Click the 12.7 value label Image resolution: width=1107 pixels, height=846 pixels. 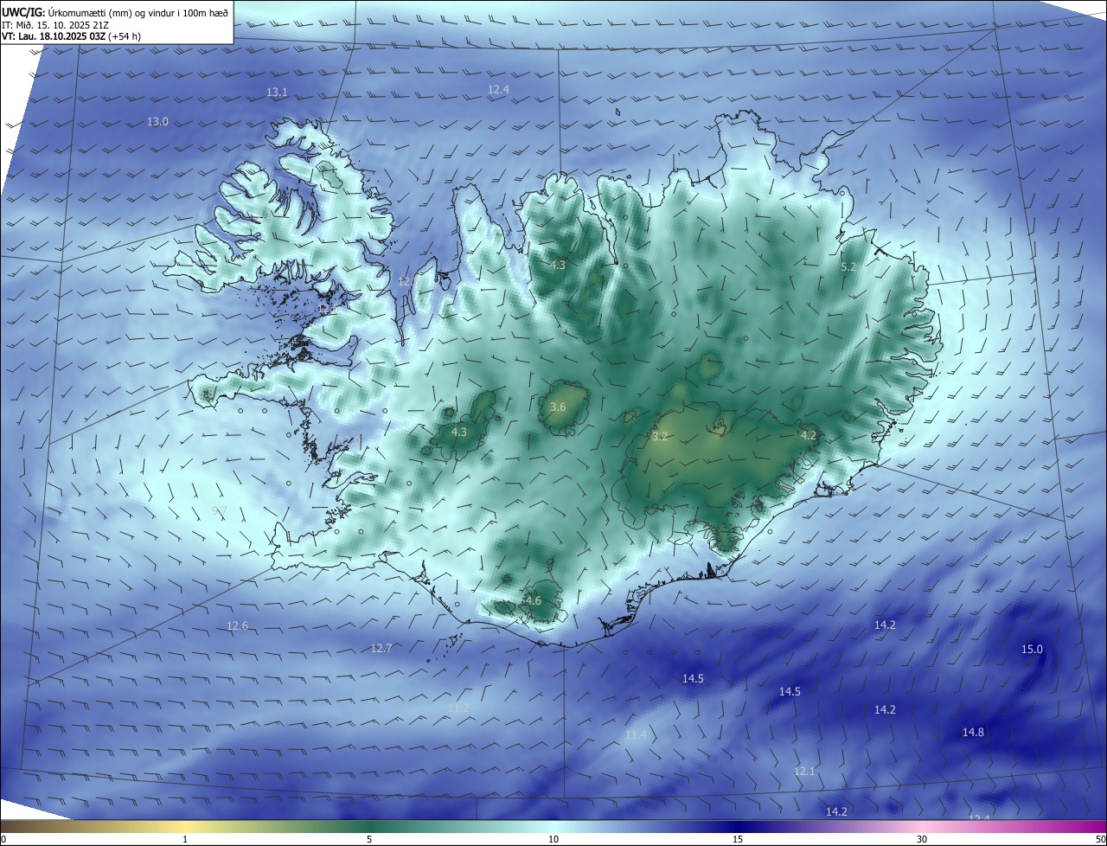[381, 649]
